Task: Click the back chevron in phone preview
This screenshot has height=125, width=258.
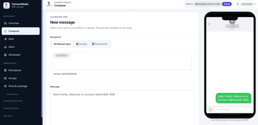Action: (209, 24)
